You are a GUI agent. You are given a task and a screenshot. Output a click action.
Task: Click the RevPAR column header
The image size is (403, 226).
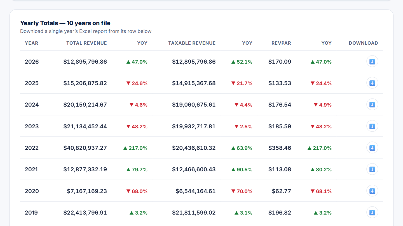point(281,43)
